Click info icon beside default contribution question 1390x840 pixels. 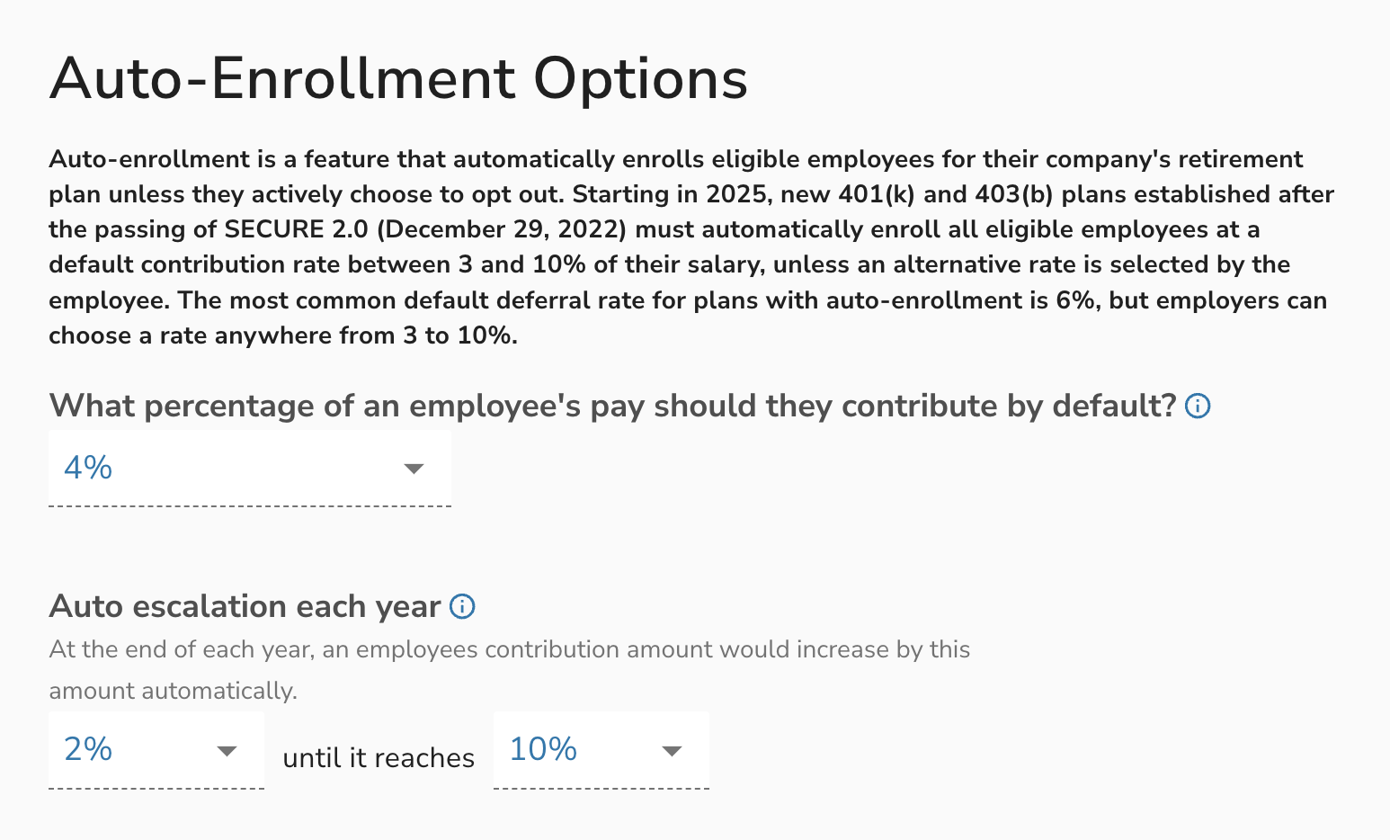pyautogui.click(x=1198, y=407)
